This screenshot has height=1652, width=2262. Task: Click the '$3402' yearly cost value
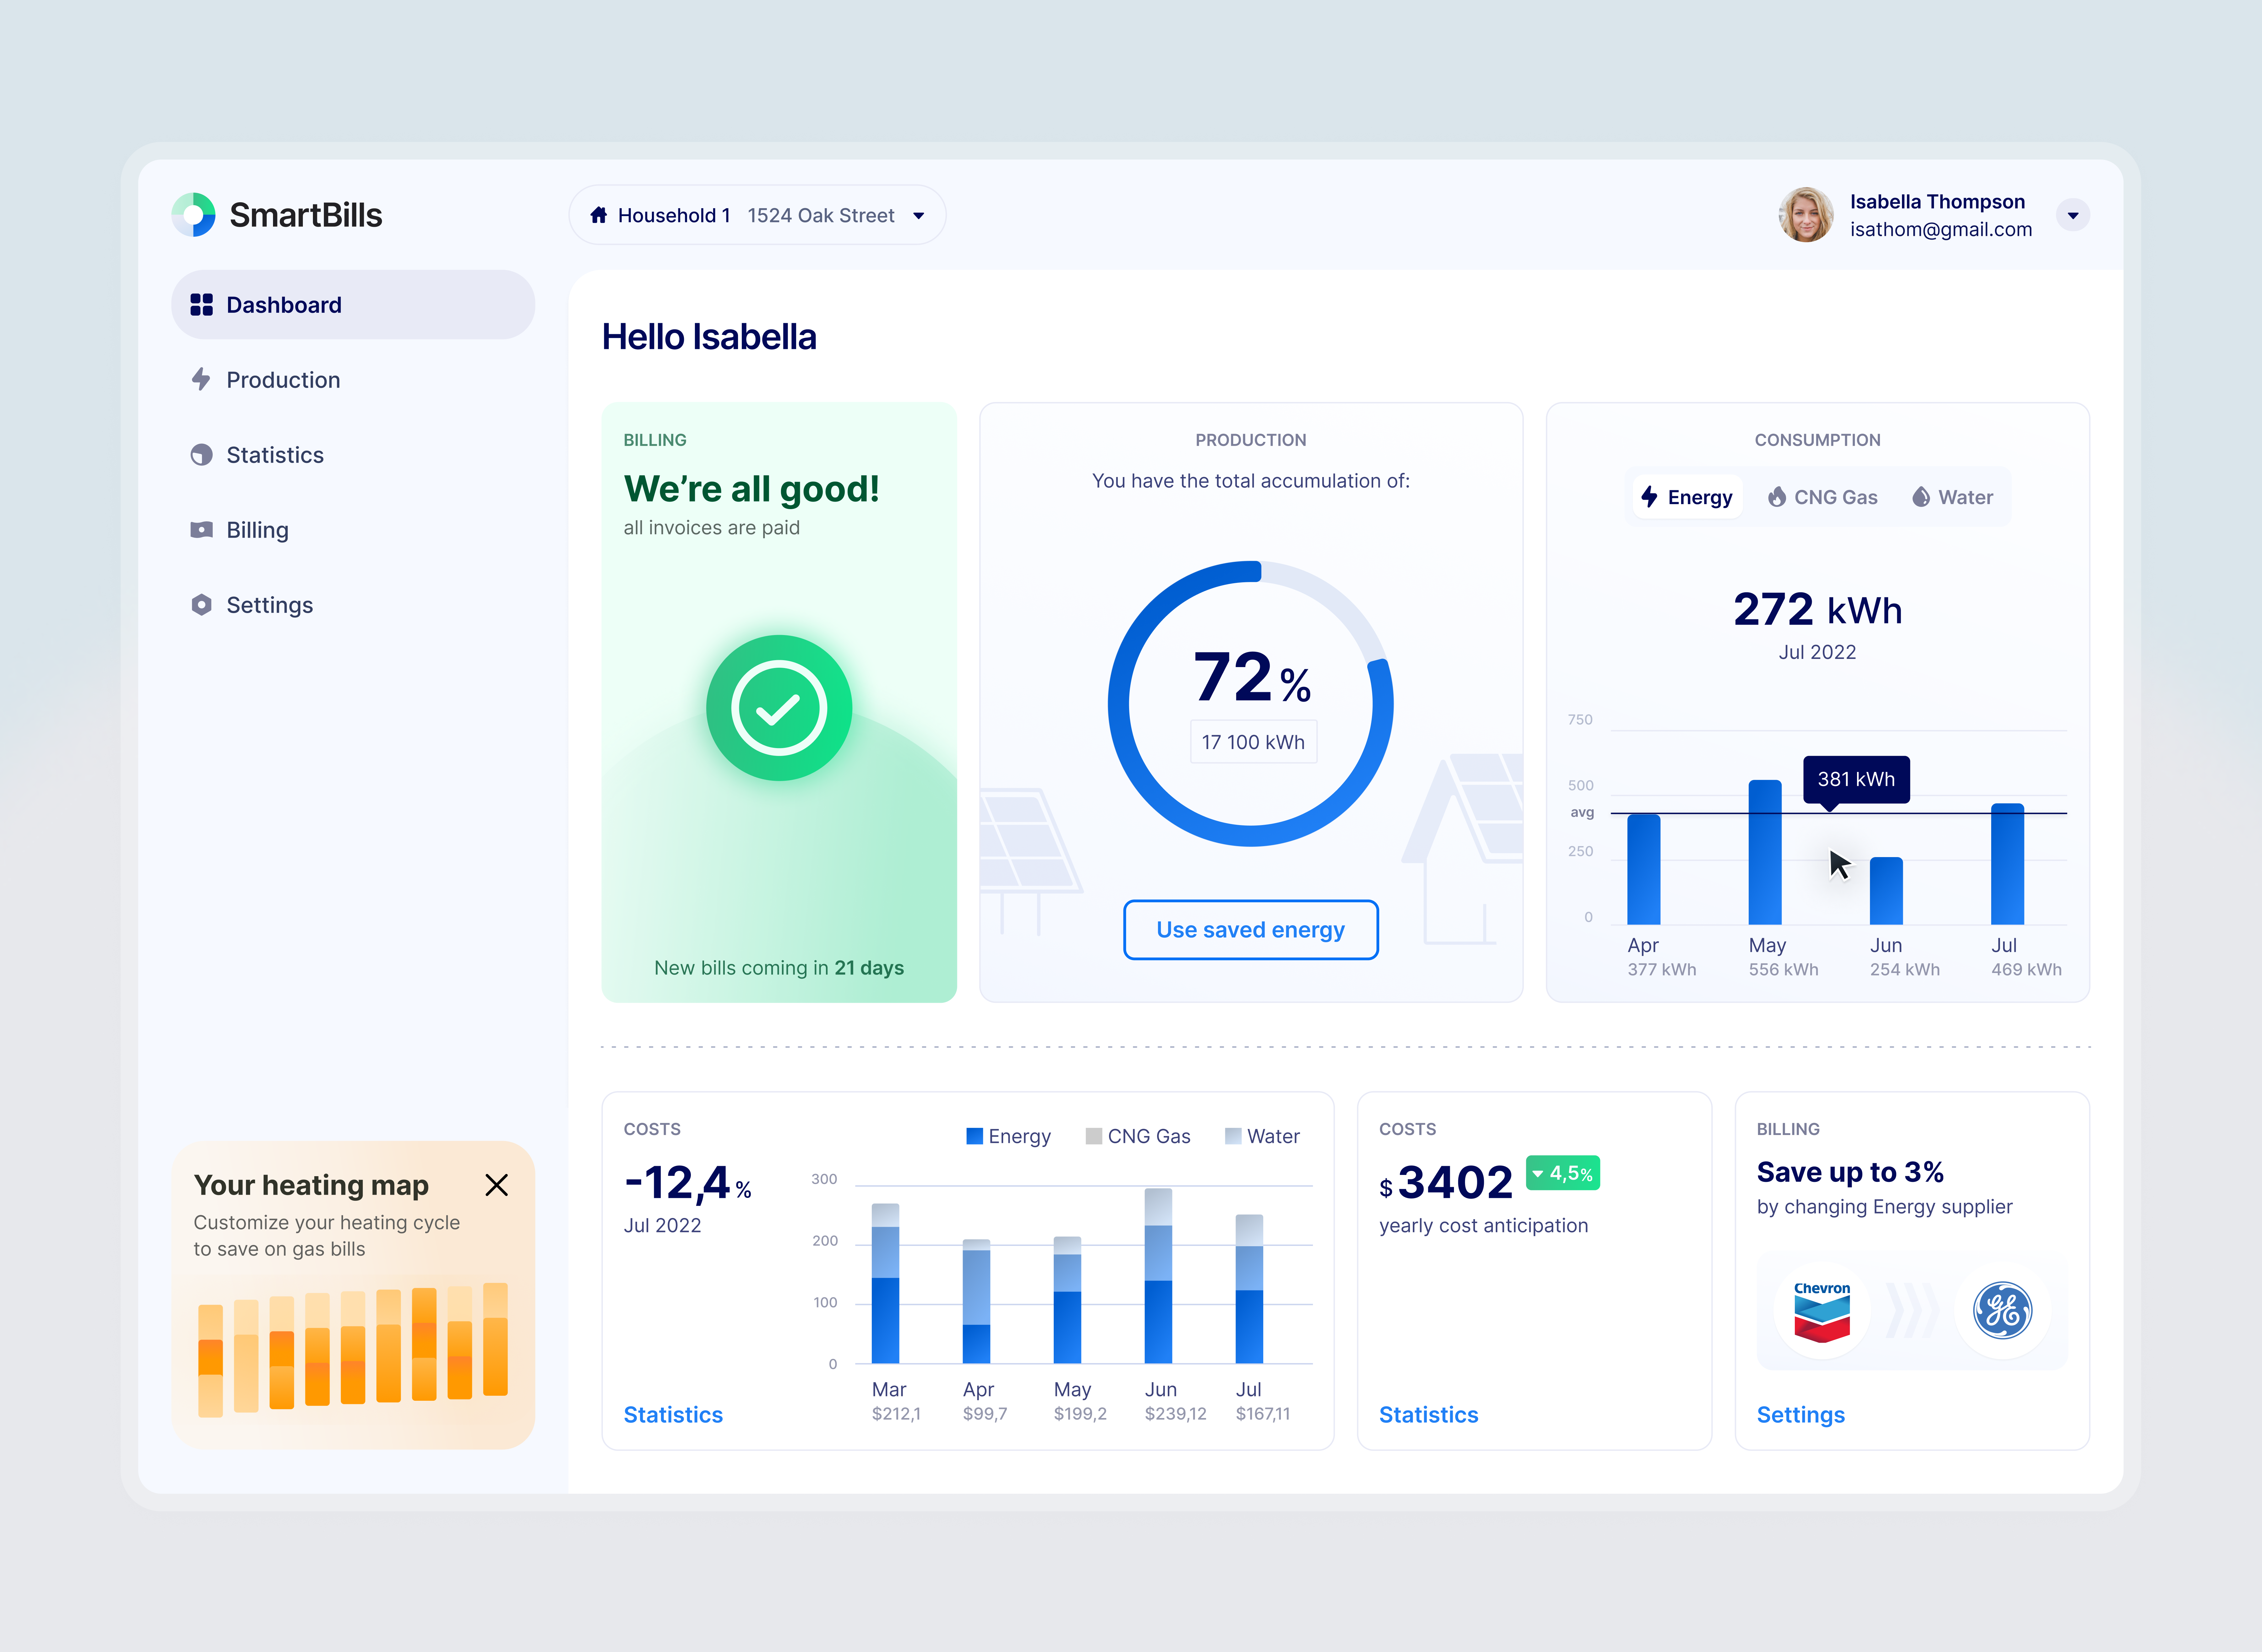click(x=1446, y=1183)
